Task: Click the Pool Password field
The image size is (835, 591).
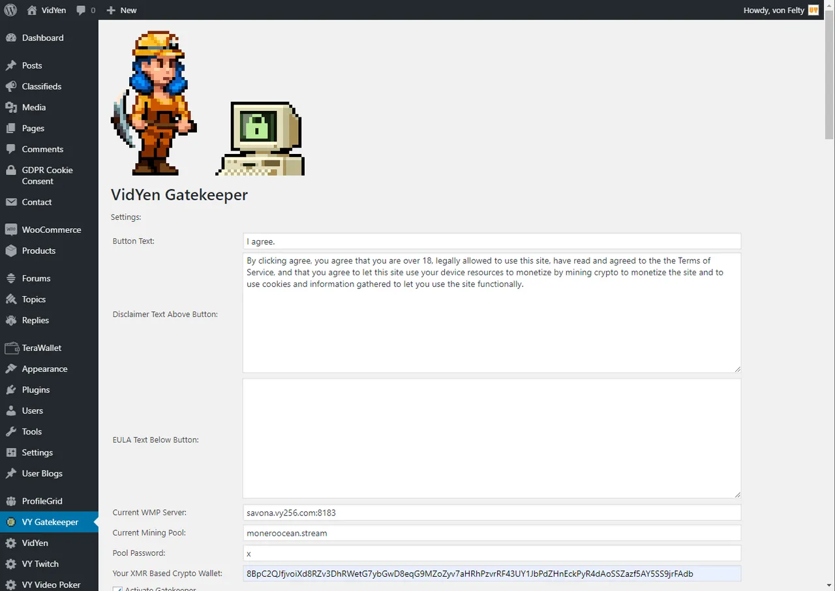Action: coord(492,553)
